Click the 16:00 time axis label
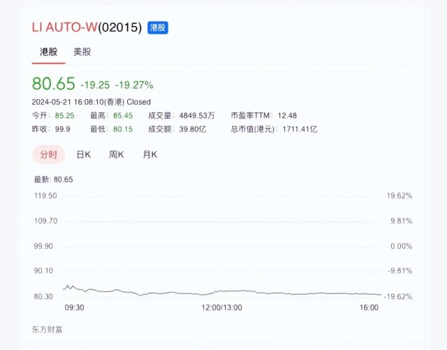Screen dimensions: 447x350 tap(369, 307)
